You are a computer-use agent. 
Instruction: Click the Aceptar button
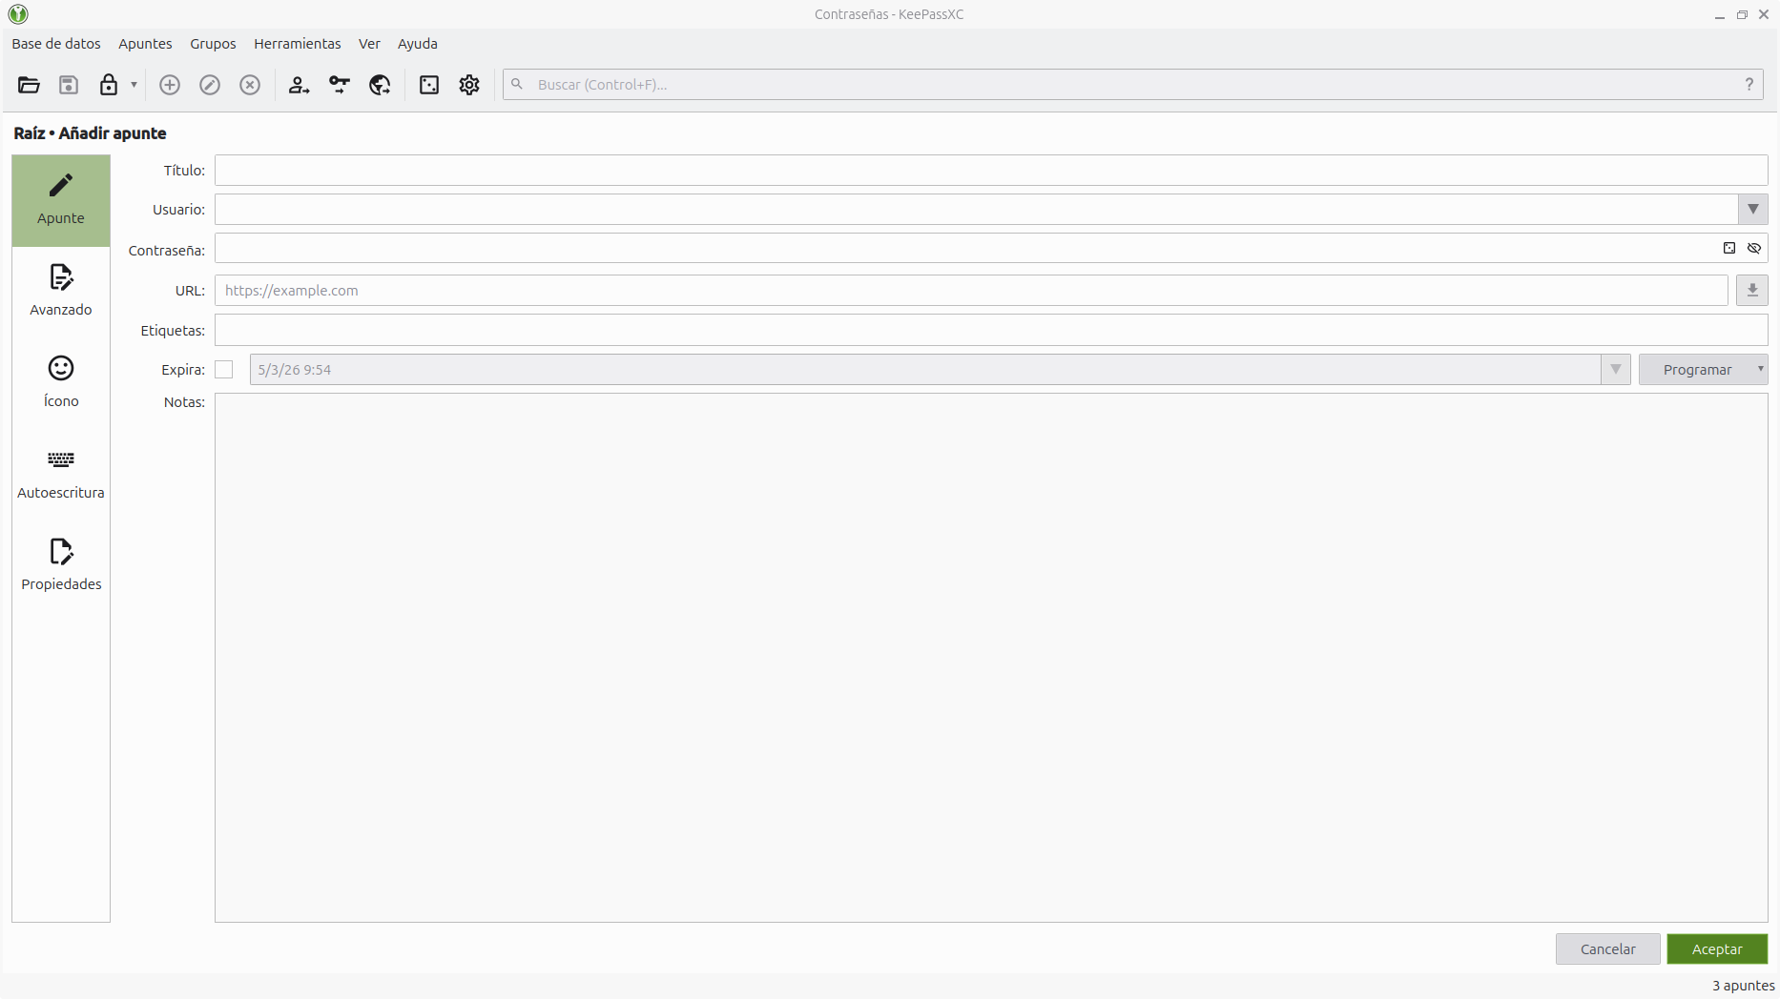[1717, 949]
